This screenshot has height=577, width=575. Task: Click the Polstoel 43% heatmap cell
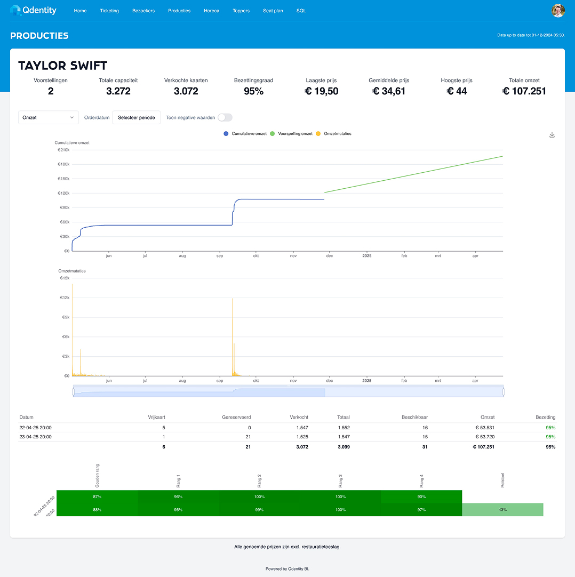click(x=502, y=510)
